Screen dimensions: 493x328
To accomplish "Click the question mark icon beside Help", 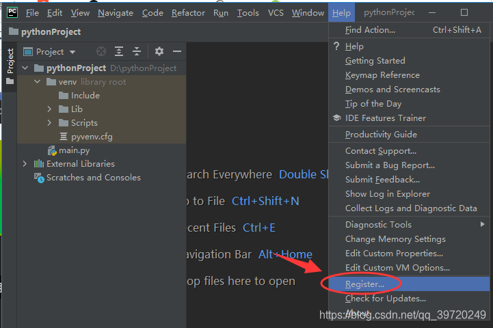I will (336, 46).
